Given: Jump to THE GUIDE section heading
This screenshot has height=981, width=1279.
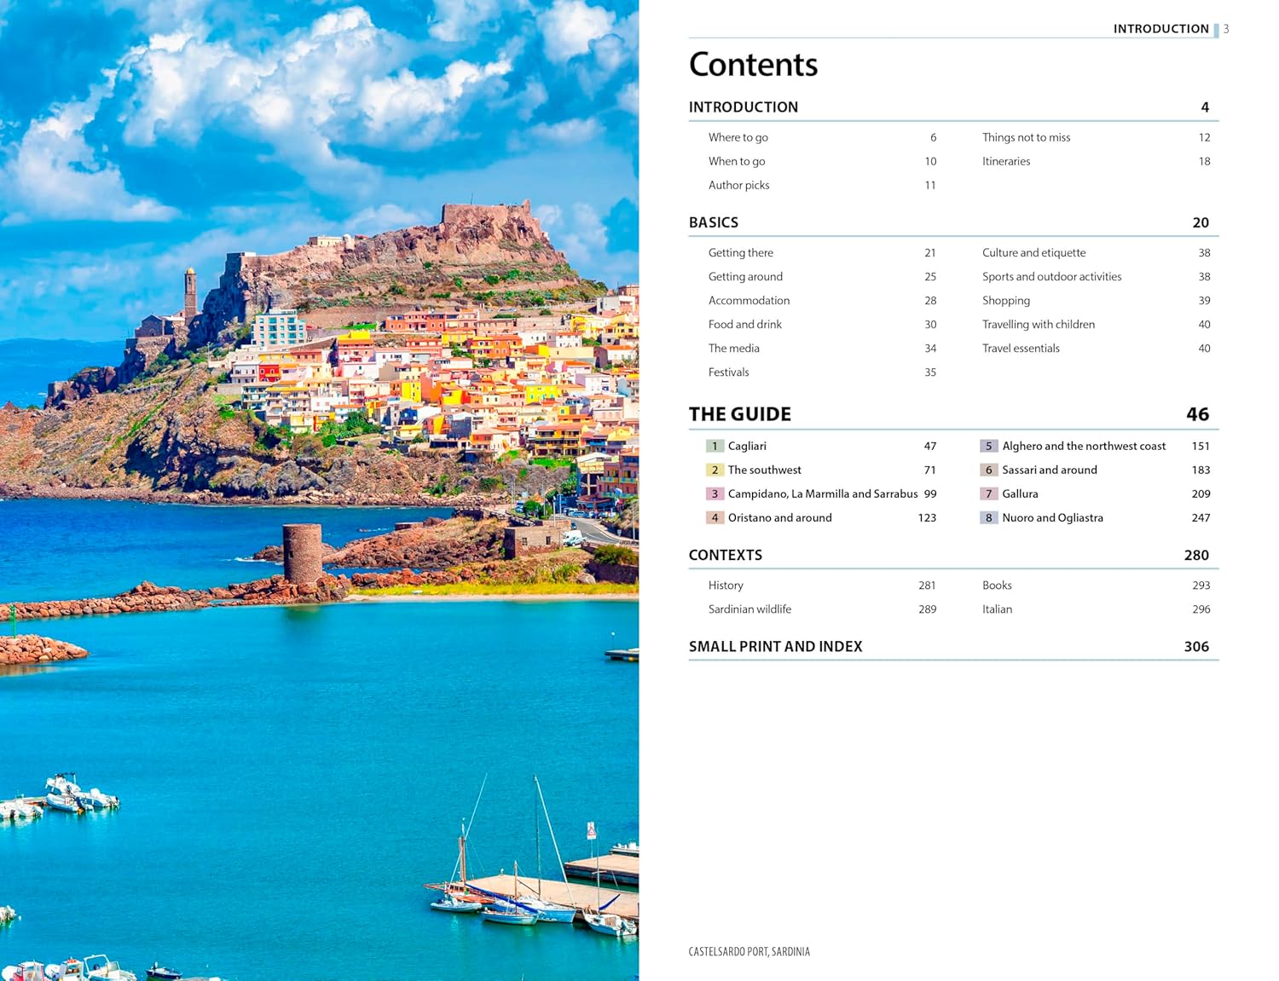Looking at the screenshot, I should [x=740, y=414].
